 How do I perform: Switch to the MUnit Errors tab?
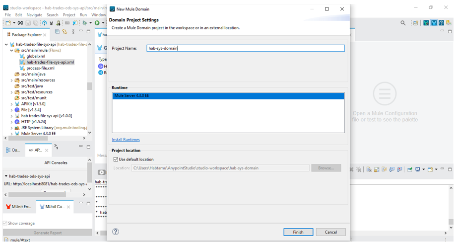(x=19, y=207)
